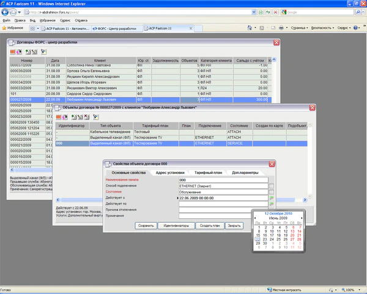This screenshot has width=367, height=294.
Task: Open calendar picker for Действует по field
Action: [271, 205]
